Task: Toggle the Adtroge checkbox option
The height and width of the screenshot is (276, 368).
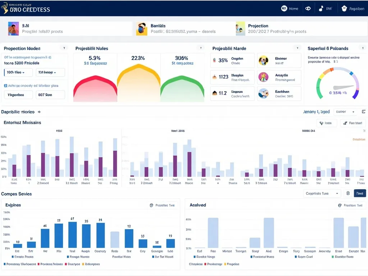Action: (x=6, y=86)
